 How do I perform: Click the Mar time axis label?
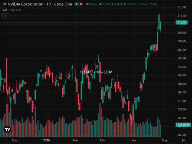103,141
